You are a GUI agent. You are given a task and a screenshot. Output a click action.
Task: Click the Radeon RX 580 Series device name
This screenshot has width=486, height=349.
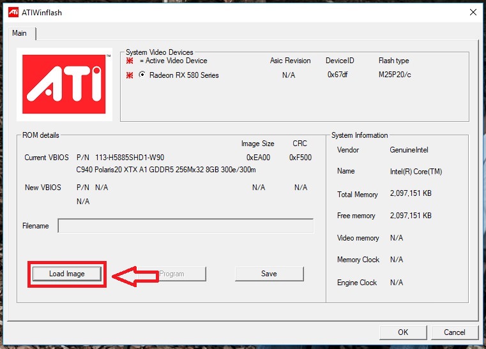pyautogui.click(x=184, y=75)
